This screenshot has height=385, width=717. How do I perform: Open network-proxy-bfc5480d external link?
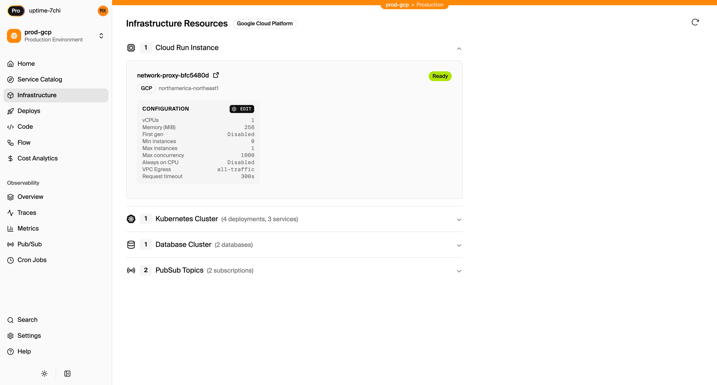click(x=216, y=75)
